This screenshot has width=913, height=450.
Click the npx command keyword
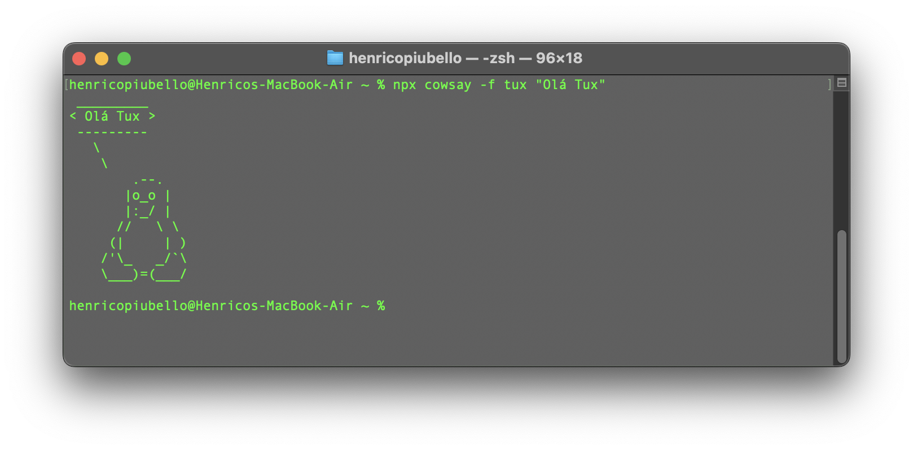tap(404, 85)
